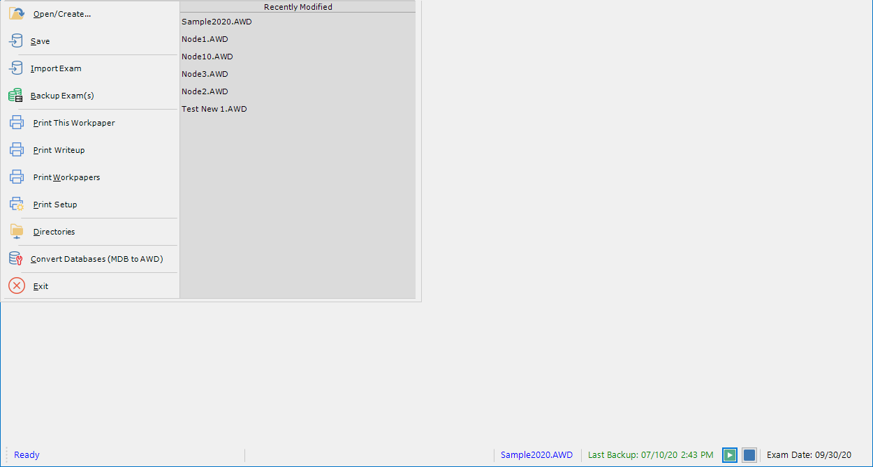Open Directories via its folder icon
The image size is (873, 467).
pyautogui.click(x=16, y=230)
